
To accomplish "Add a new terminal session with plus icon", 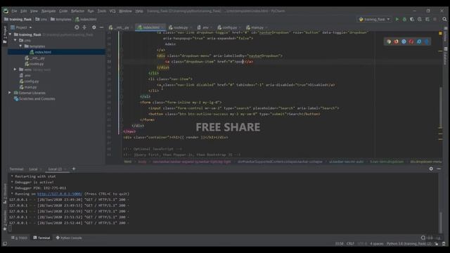I will [74, 169].
